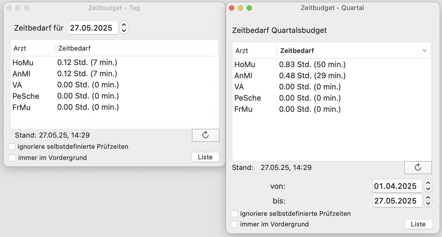442x237 pixels.
Task: Select AnMI row in Quartal window
Action: [332, 76]
